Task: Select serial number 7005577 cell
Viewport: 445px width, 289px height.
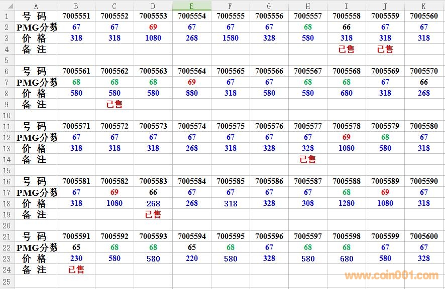Action: pyautogui.click(x=308, y=126)
